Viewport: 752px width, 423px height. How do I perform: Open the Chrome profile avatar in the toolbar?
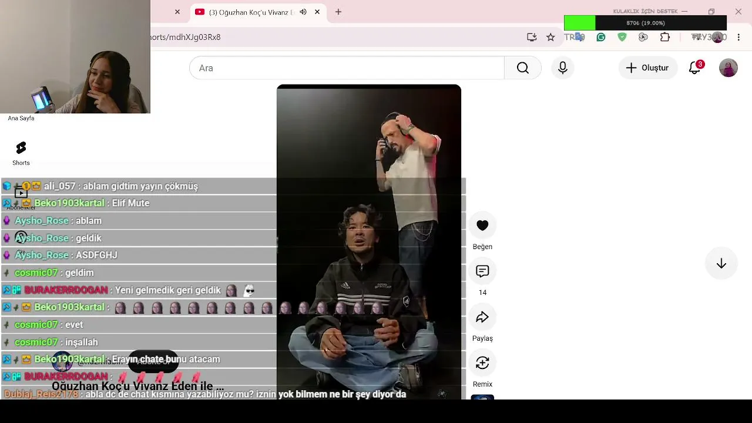(717, 37)
